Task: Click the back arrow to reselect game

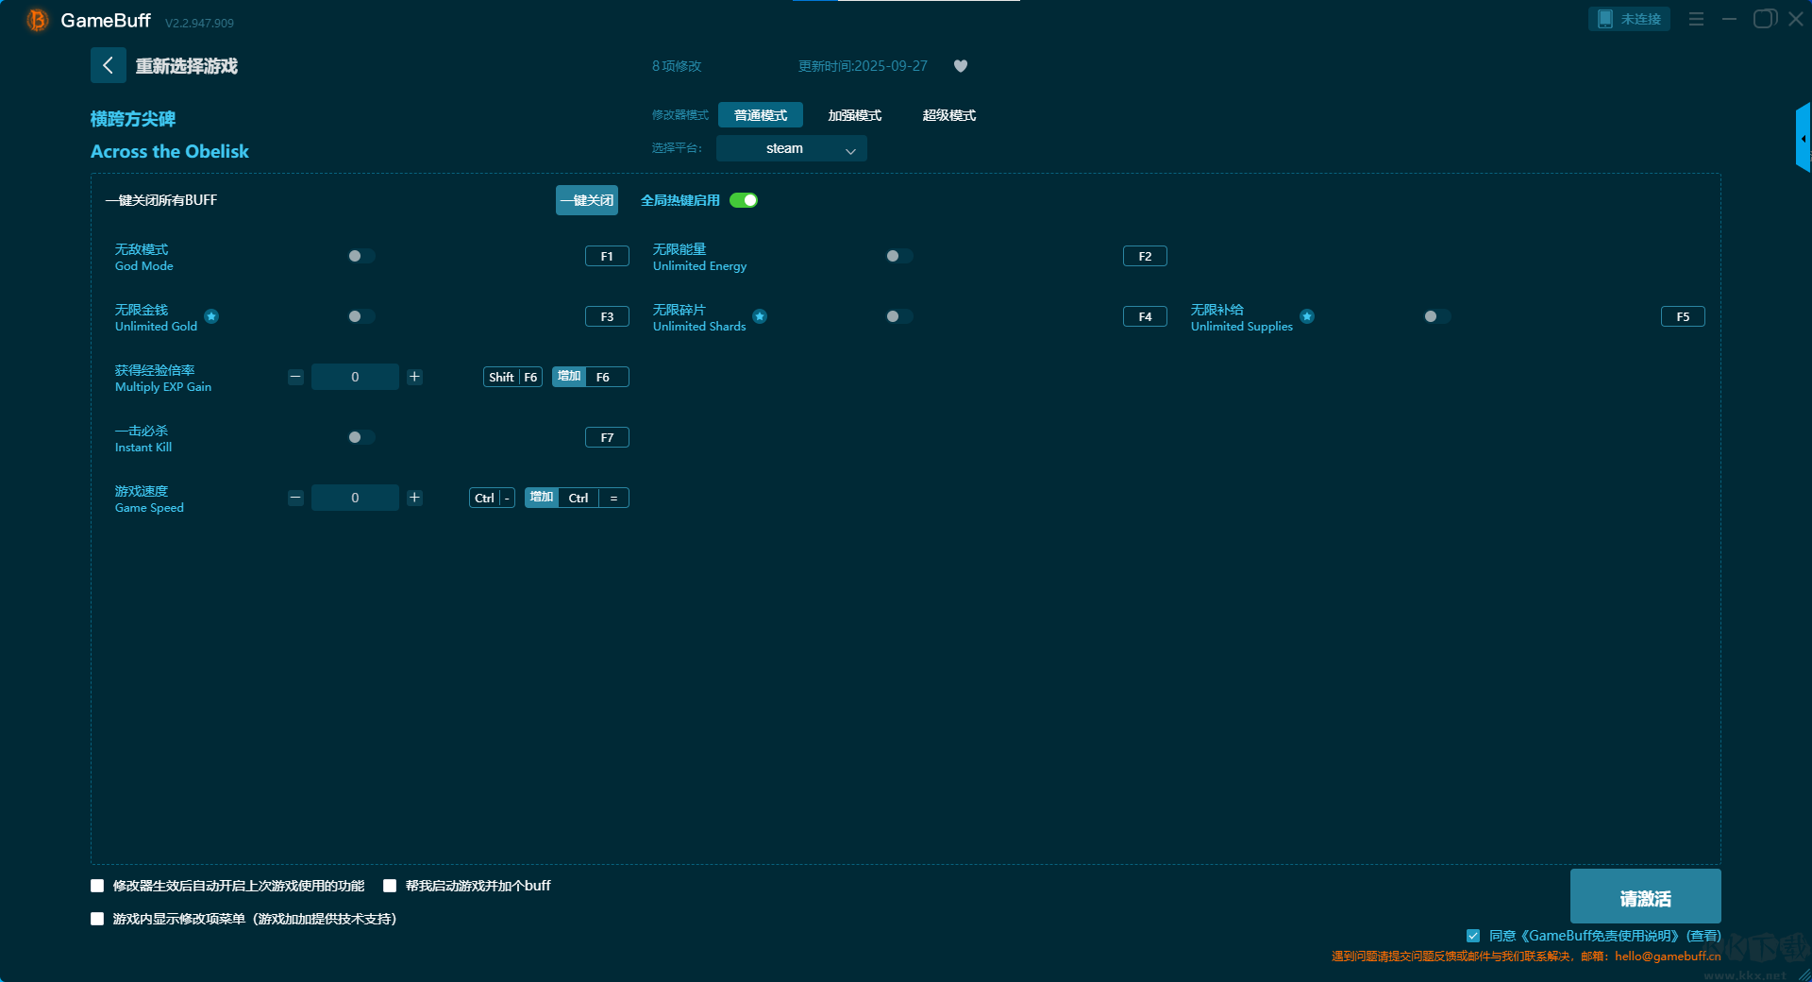Action: [108, 65]
